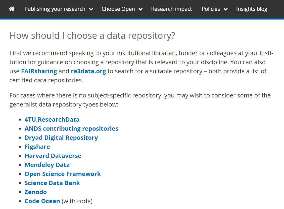Viewport: 284px width, 209px height.
Task: Open the Policies menu label
Action: 211,9
